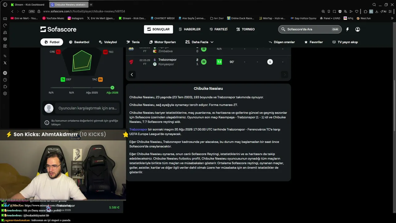Select the Motor Sporları tab

pyautogui.click(x=162, y=42)
